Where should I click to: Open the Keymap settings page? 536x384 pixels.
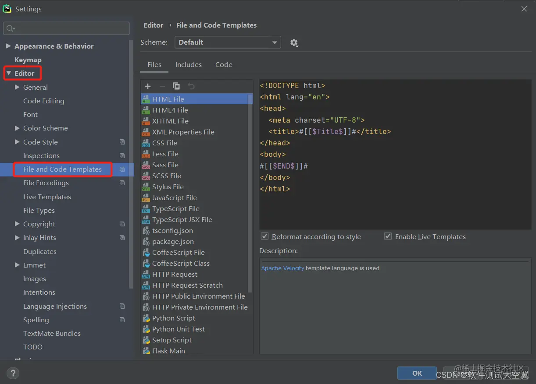[28, 60]
